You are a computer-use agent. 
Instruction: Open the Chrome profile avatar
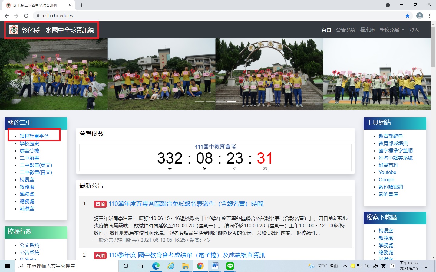419,16
